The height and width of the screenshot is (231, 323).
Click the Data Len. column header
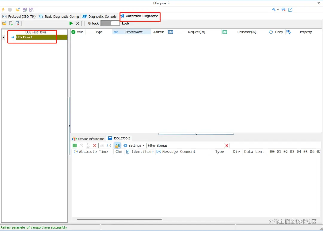coord(254,152)
